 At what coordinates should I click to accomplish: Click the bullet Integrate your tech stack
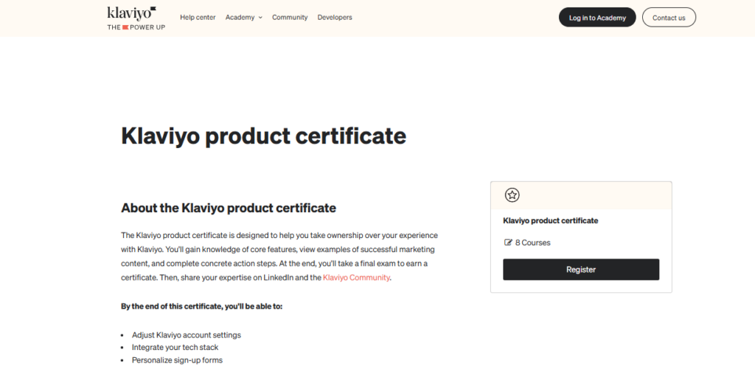tap(175, 348)
